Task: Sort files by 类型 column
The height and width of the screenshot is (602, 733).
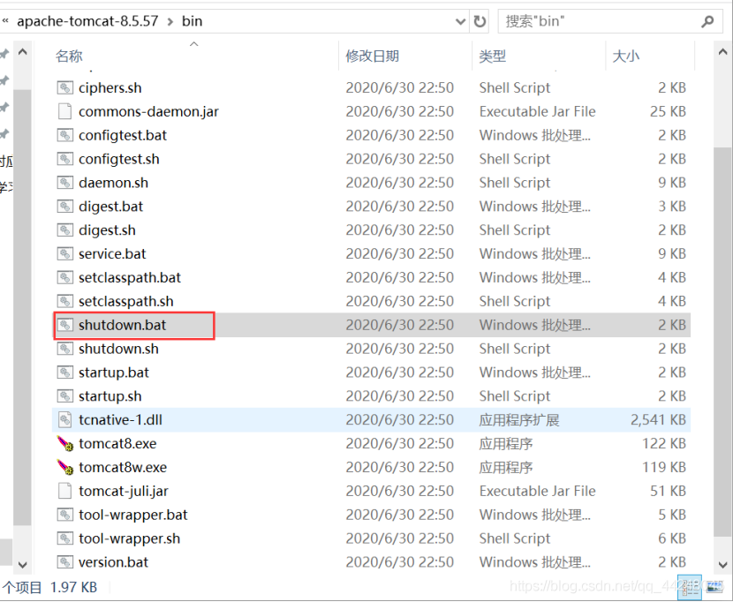Action: point(492,56)
